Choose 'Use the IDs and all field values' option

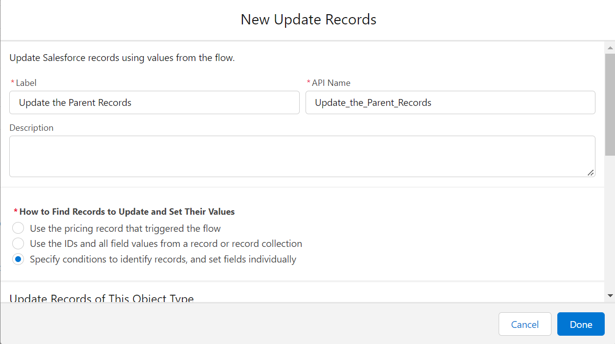(x=18, y=243)
